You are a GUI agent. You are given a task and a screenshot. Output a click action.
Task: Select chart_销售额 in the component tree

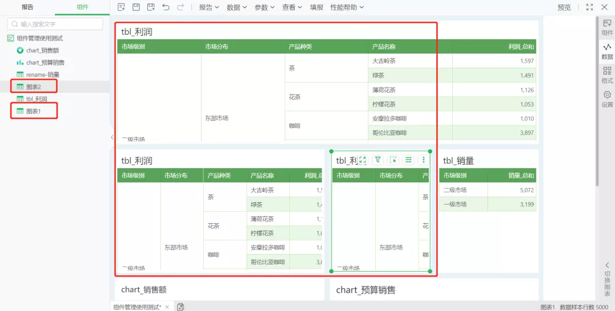[x=42, y=50]
